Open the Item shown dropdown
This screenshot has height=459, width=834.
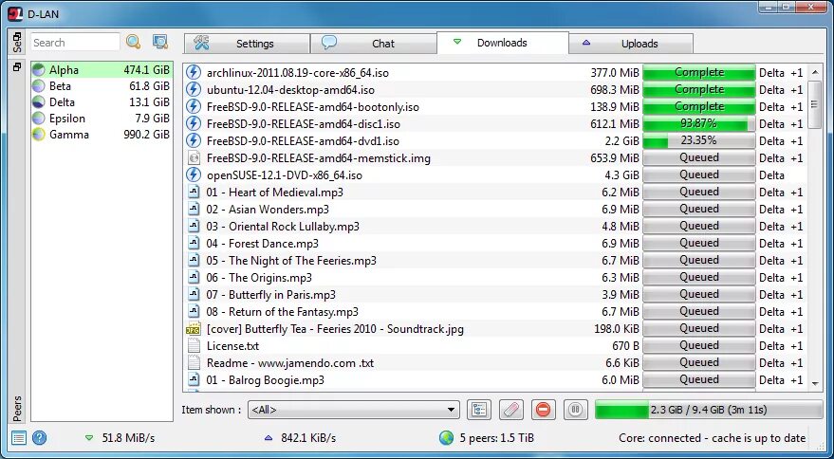click(354, 410)
